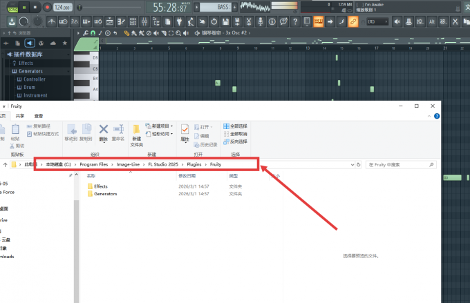Viewport: 470px width, 303px height.
Task: Add new pattern with plus next to BASS
Action: point(234,7)
